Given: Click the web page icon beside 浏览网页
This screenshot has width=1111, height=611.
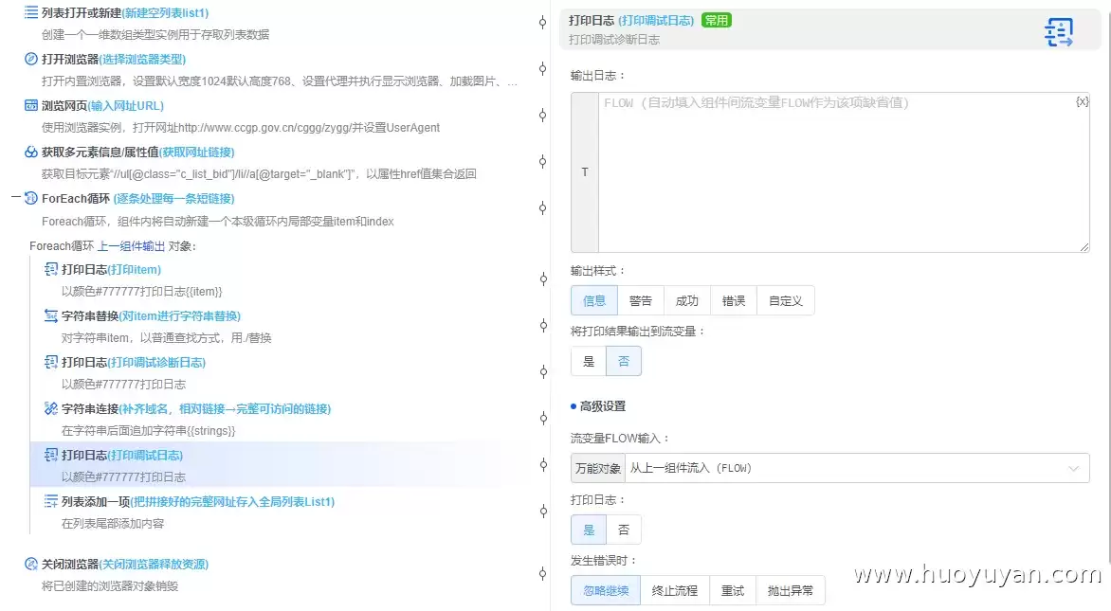Looking at the screenshot, I should click(x=31, y=105).
